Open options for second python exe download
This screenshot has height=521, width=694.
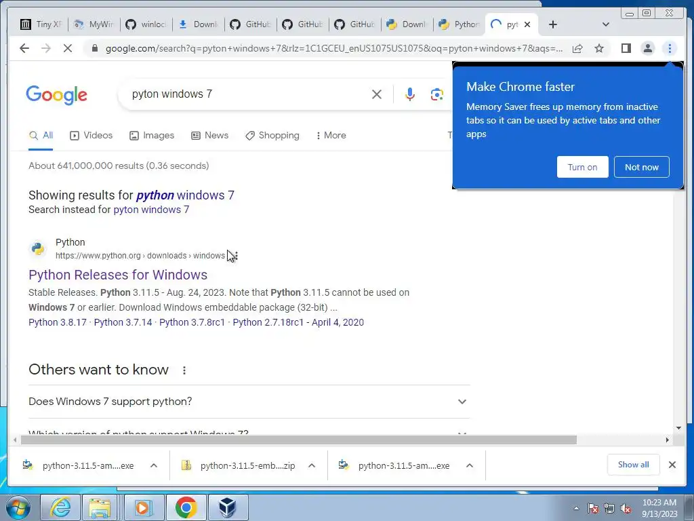click(x=470, y=465)
